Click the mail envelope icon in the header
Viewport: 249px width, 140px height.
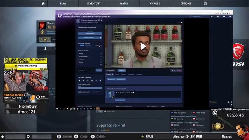point(224,16)
